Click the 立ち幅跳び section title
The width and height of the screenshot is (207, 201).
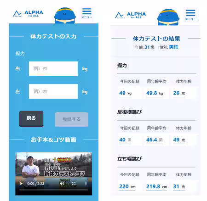tap(129, 159)
